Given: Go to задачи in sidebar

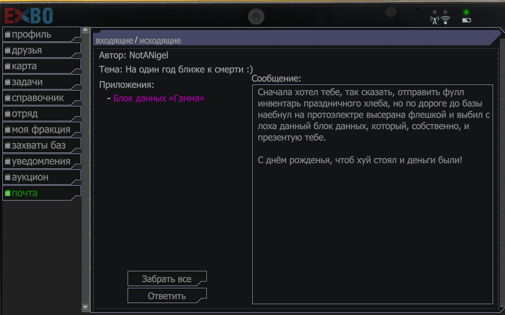Looking at the screenshot, I should click(41, 82).
